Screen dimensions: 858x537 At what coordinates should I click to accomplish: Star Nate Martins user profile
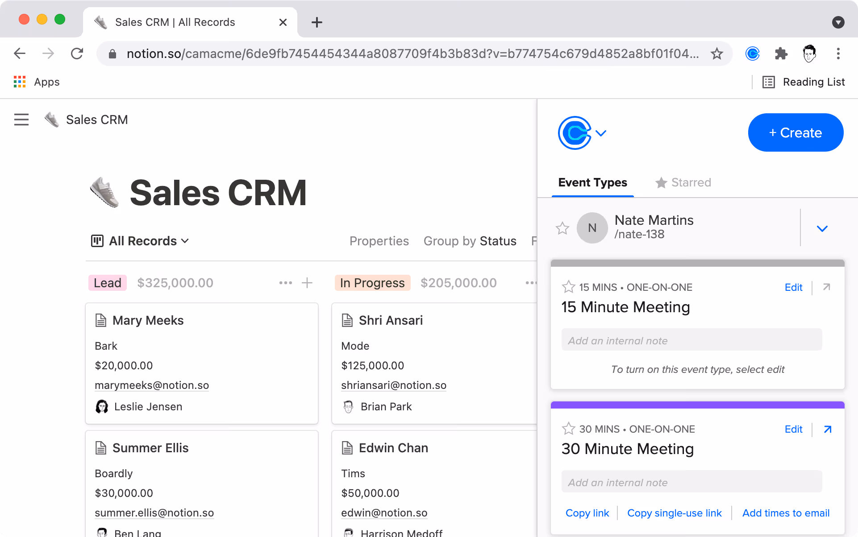tap(562, 228)
